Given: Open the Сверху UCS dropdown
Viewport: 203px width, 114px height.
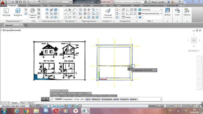Looking at the screenshot, I should [x=129, y=17].
